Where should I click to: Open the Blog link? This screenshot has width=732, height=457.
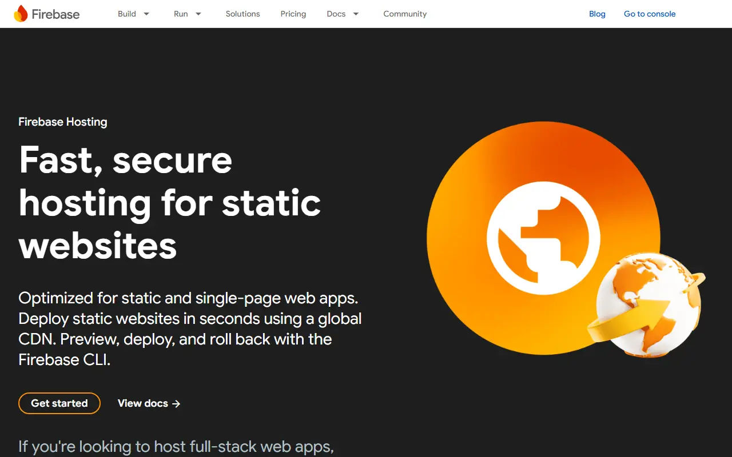[597, 14]
